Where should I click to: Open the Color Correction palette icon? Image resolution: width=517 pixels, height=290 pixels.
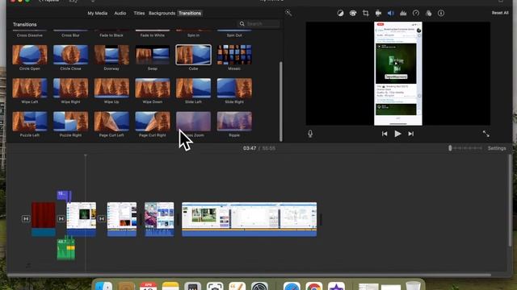tap(353, 13)
